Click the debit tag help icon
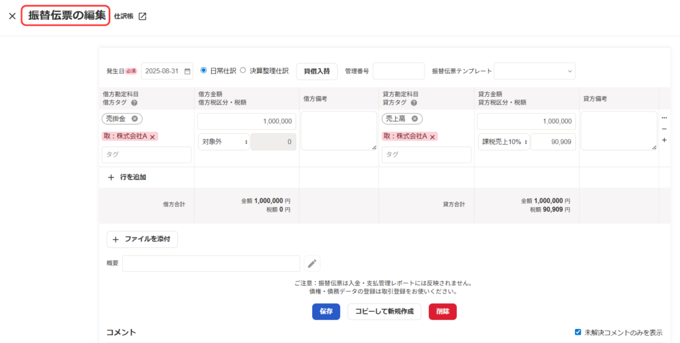 (134, 103)
